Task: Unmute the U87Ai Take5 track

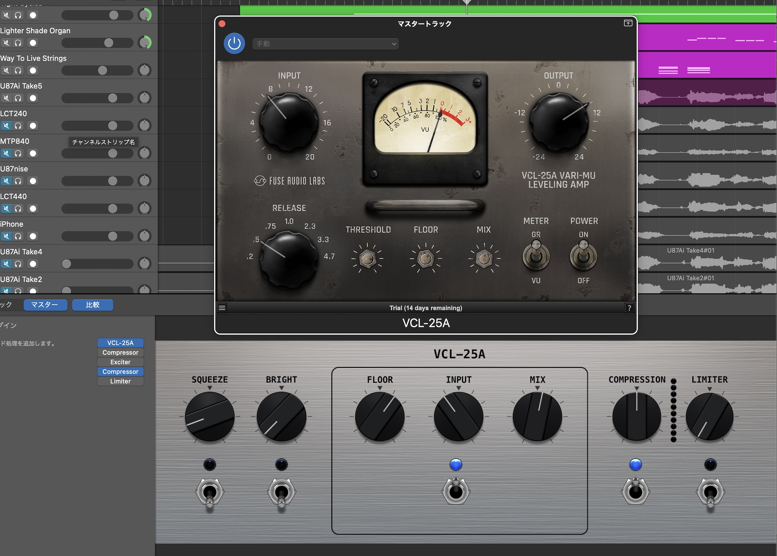Action: point(6,98)
